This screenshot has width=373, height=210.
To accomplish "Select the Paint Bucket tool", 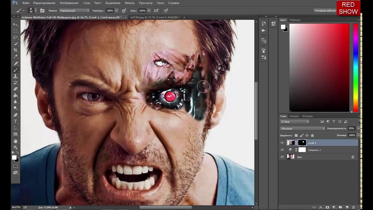I will coord(15,95).
